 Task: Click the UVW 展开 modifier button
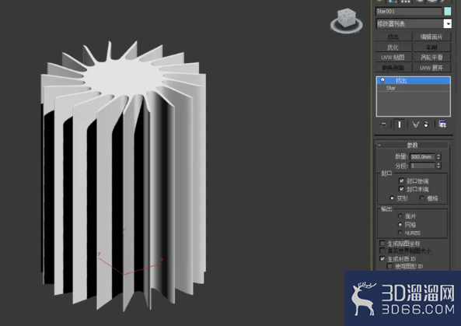tap(431, 68)
